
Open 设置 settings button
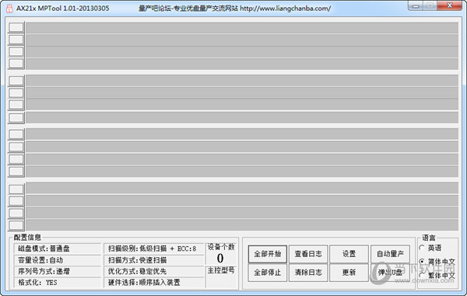coord(349,254)
